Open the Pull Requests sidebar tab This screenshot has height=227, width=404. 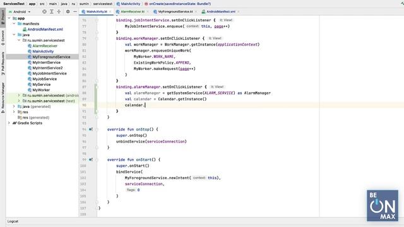[3, 63]
